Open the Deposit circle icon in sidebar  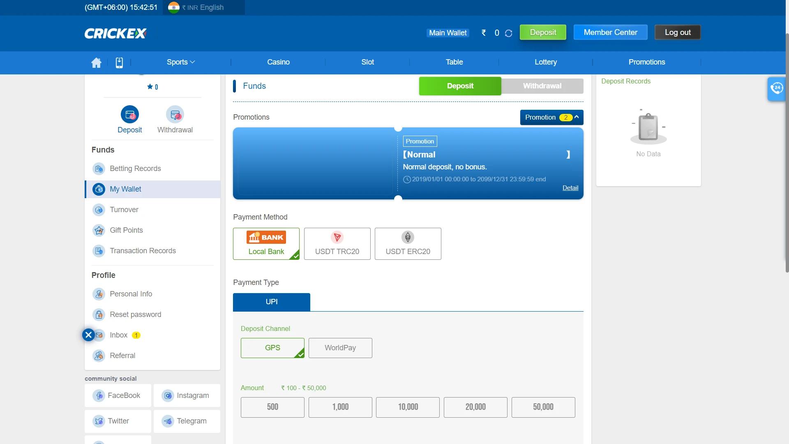[x=130, y=115]
